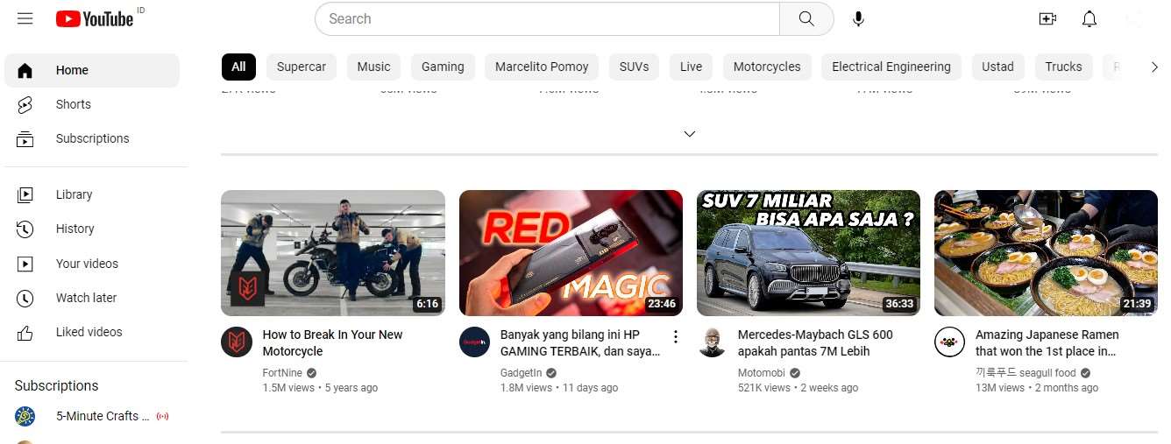This screenshot has height=444, width=1171.
Task: Click the Watch later clock icon
Action: click(25, 298)
